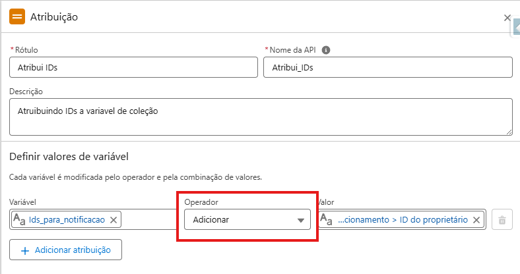
Task: Close the Atribuição panel
Action: click(x=507, y=18)
